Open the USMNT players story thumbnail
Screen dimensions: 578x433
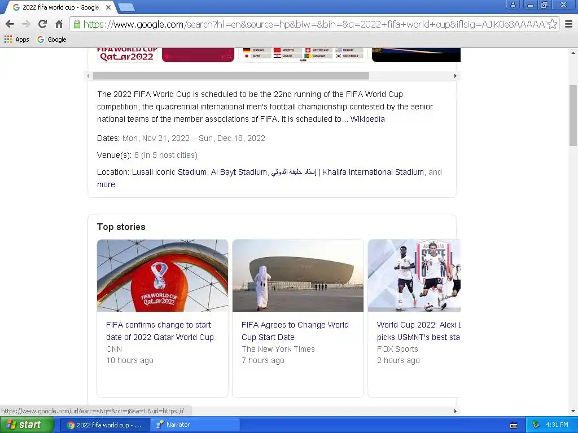pos(414,275)
